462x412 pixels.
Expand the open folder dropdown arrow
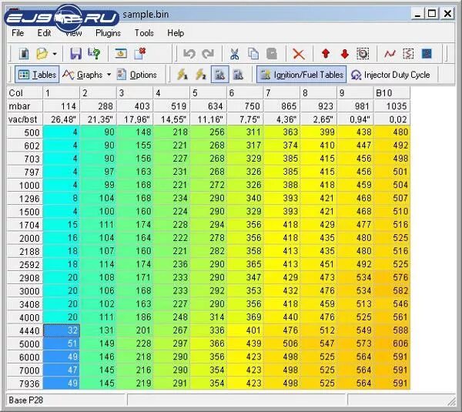tap(55, 54)
